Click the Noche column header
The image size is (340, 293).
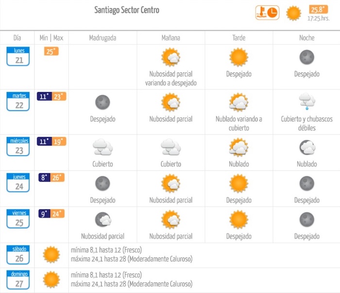tap(307, 38)
